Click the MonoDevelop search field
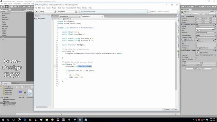217x122 pixels. click(164, 12)
